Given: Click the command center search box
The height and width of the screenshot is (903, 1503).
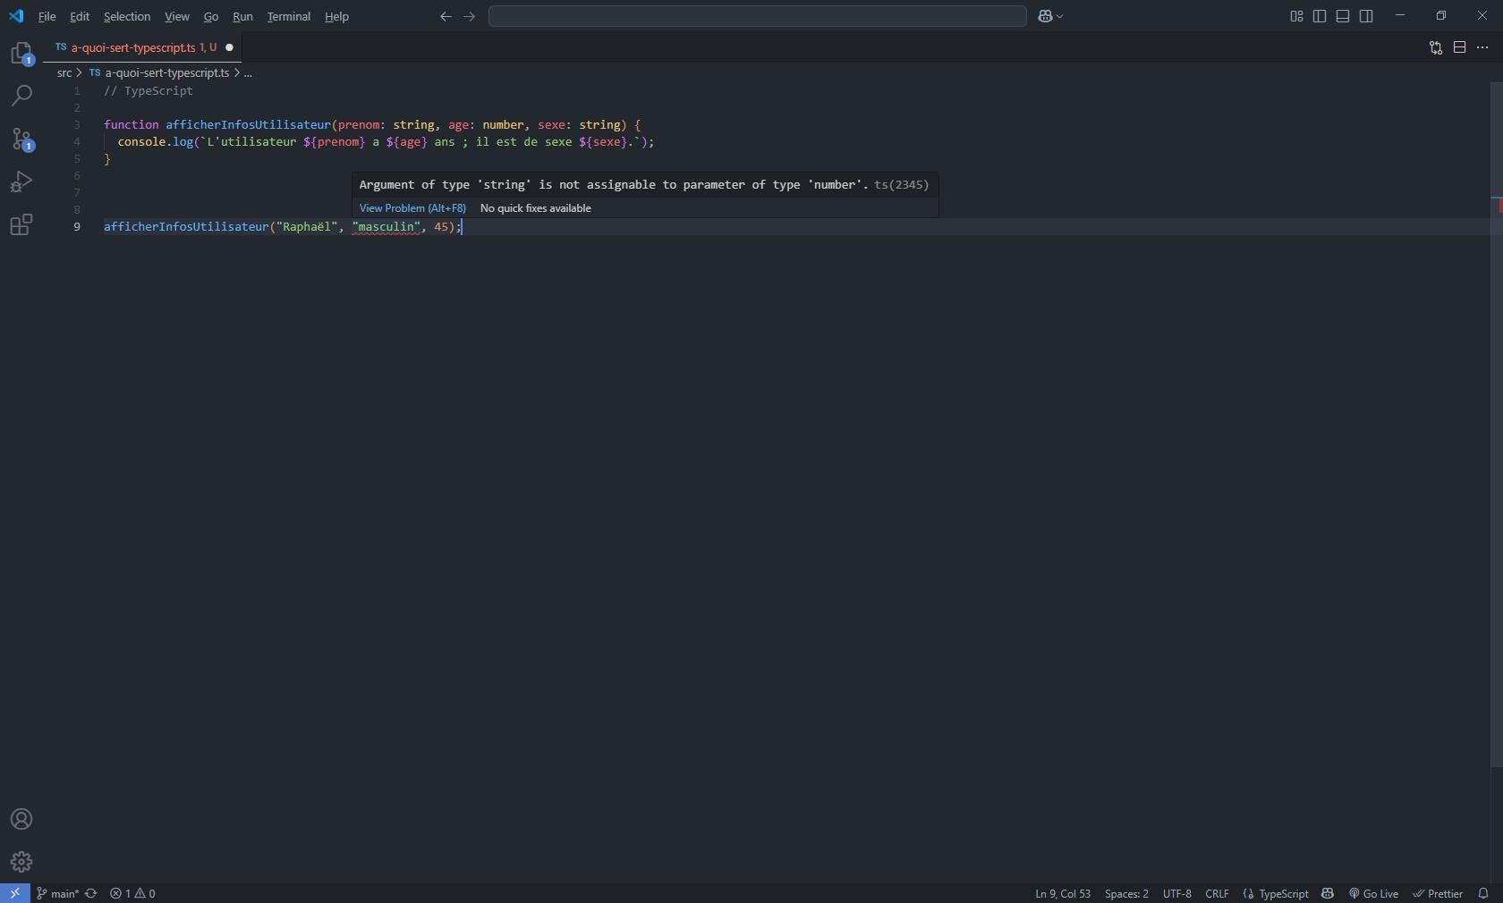Looking at the screenshot, I should [x=757, y=16].
